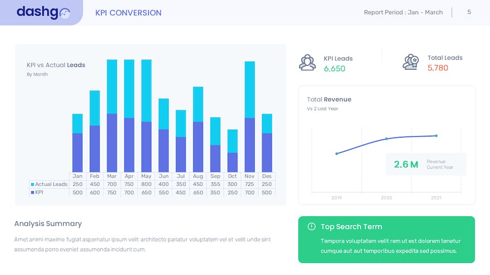Click the Nov cyan Actual Leads bar segment

point(250,90)
